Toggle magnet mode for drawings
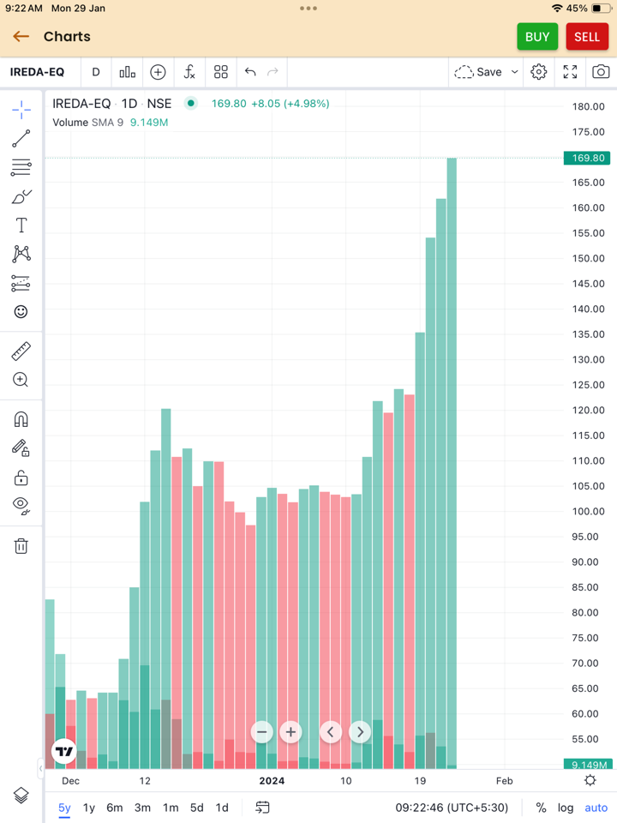 pyautogui.click(x=21, y=419)
